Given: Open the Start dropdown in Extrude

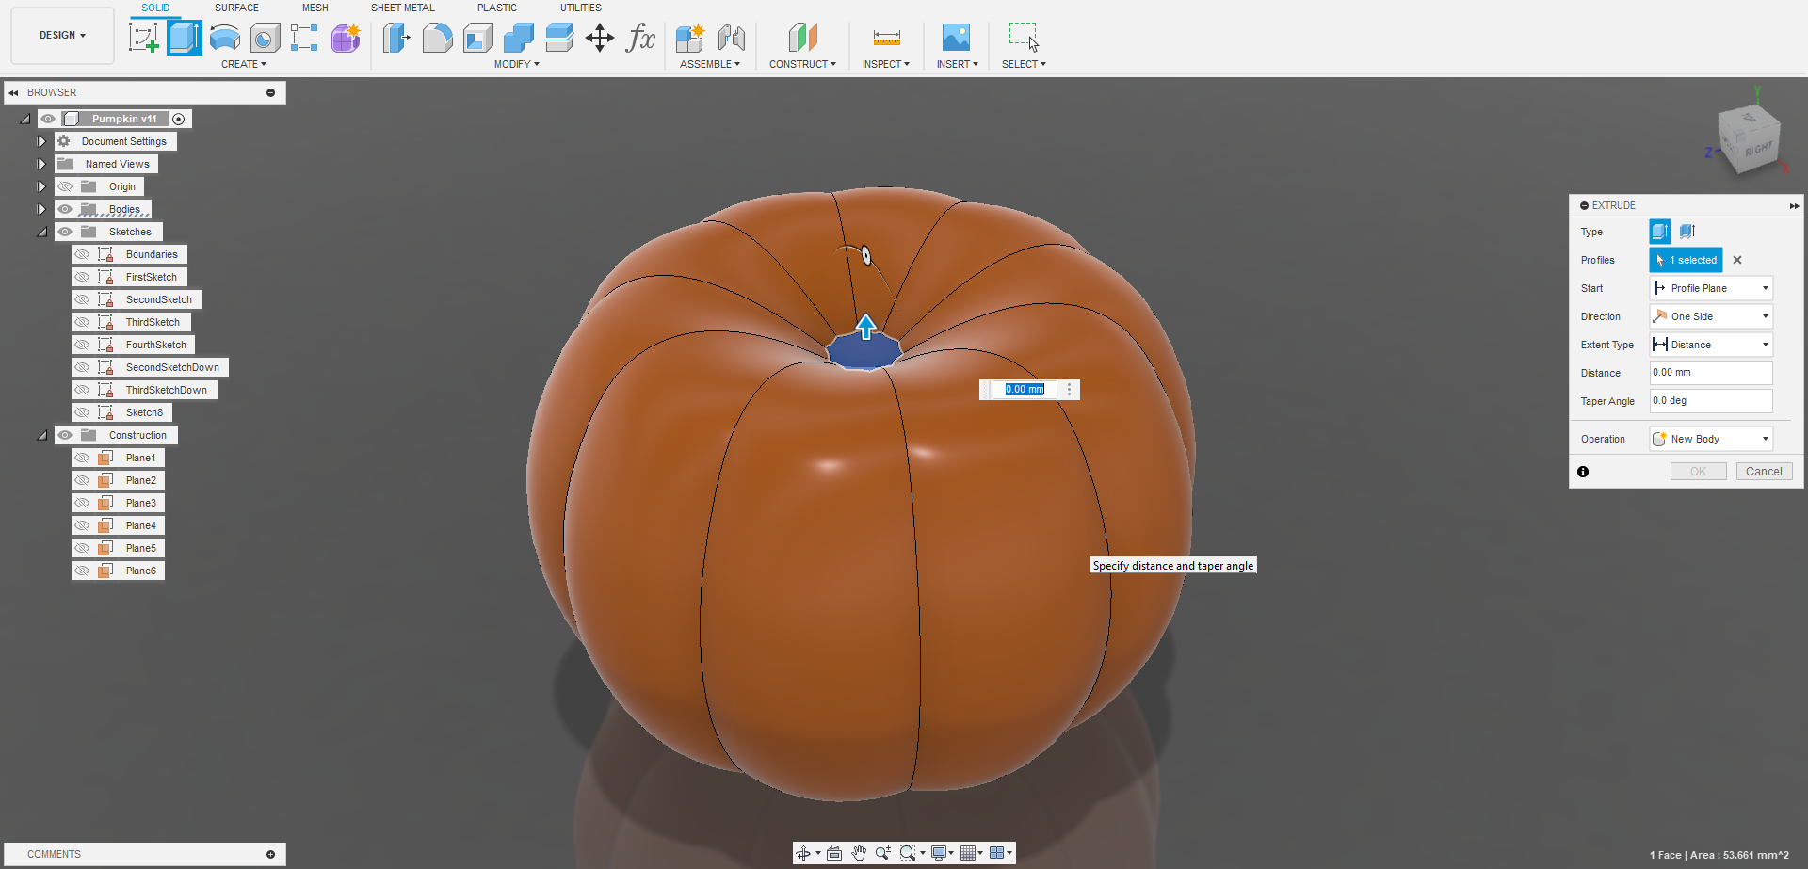Looking at the screenshot, I should pos(1711,288).
